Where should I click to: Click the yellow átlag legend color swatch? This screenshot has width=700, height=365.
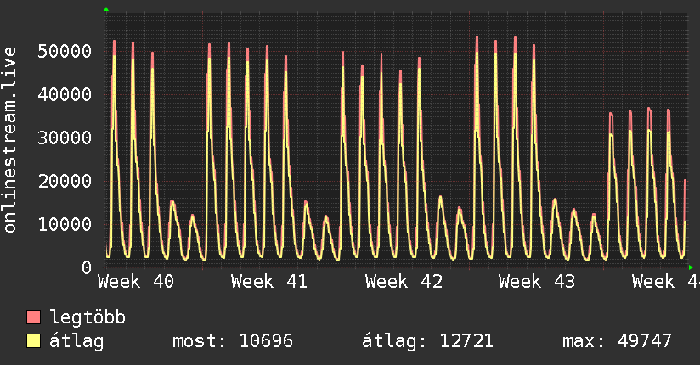click(33, 341)
